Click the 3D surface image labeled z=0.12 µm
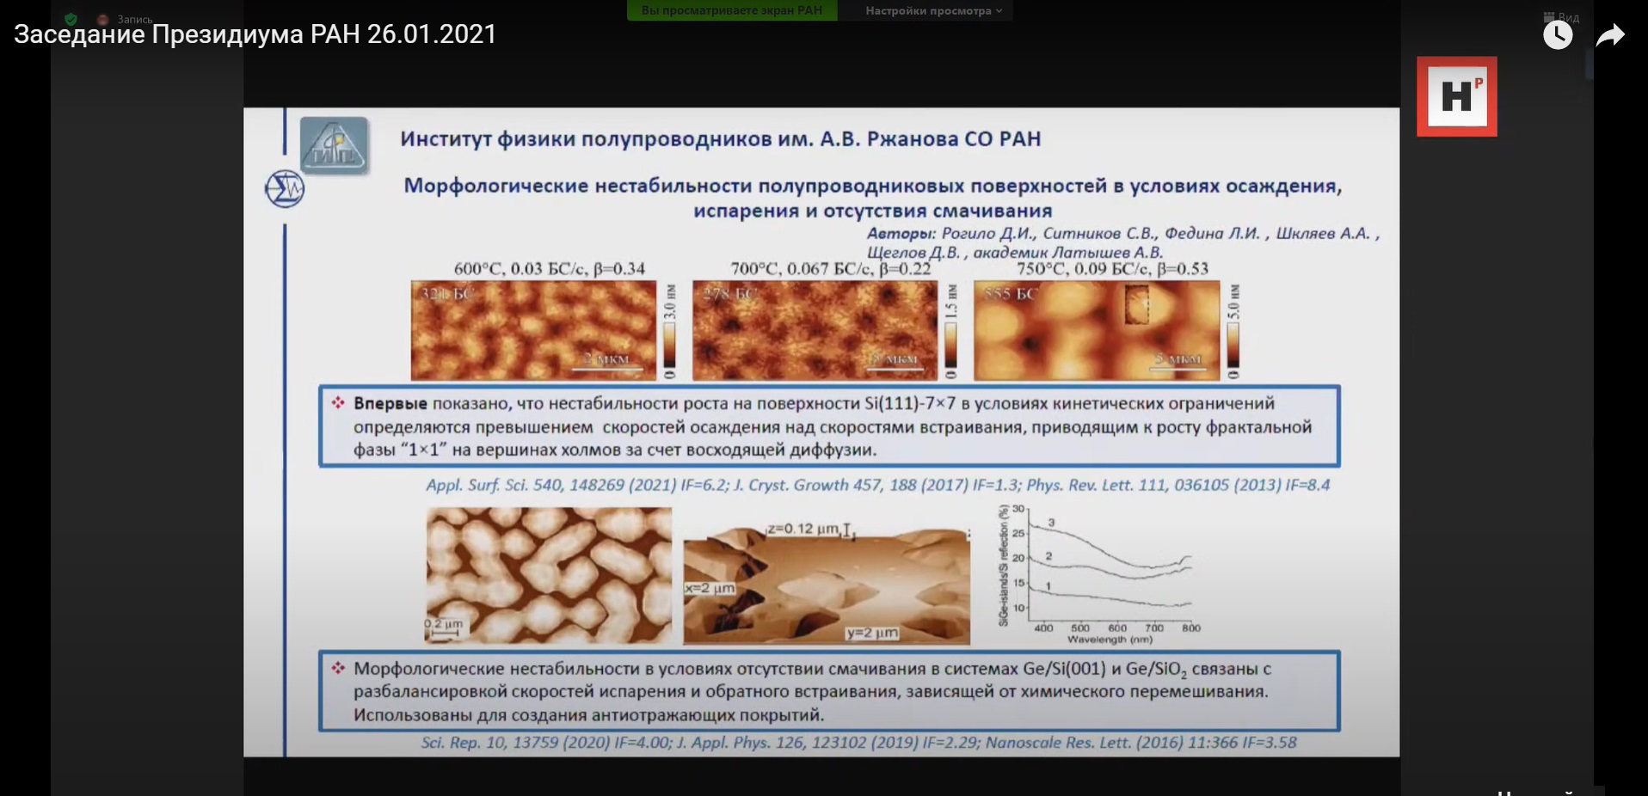Screen dimensions: 1648x796 tap(827, 585)
